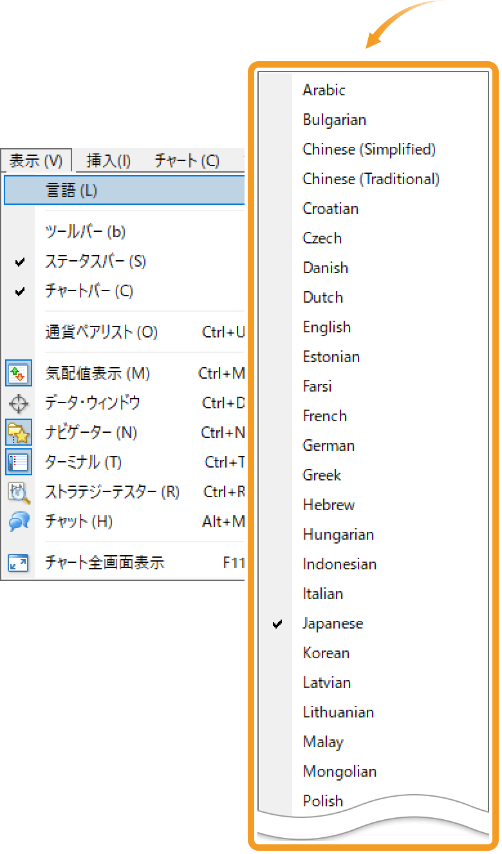Open the 挿入(I) menu

click(109, 161)
